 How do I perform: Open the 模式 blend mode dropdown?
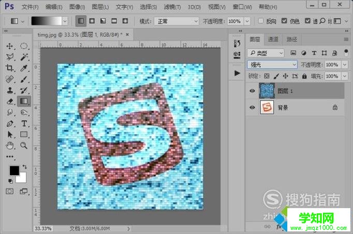(176, 21)
